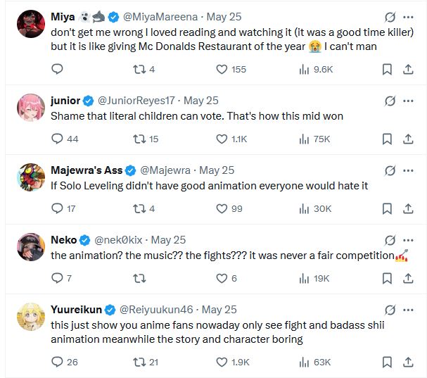Click Grok icon on Neko's tweet
Screen dimensions: 427x378
(388, 240)
